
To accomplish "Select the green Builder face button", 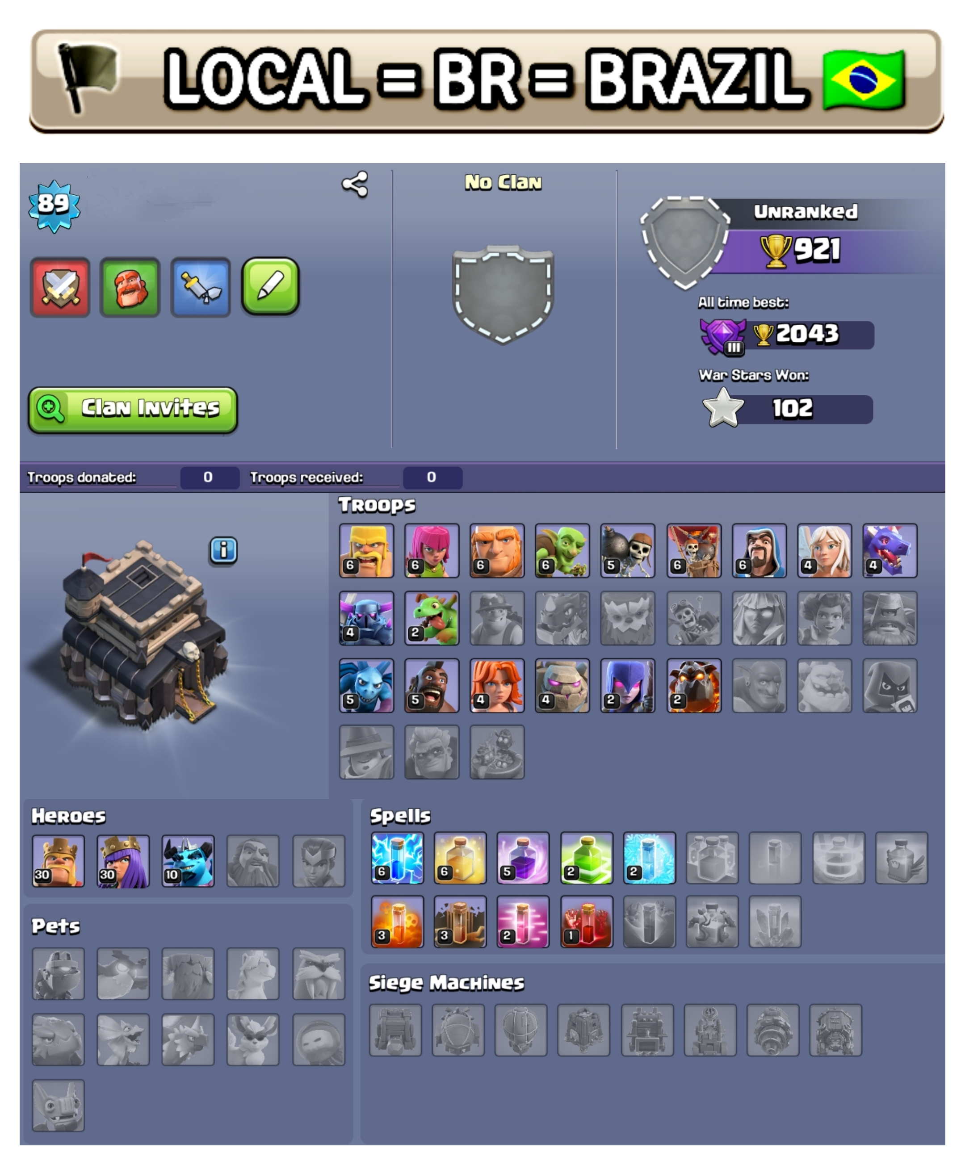I will 130,287.
